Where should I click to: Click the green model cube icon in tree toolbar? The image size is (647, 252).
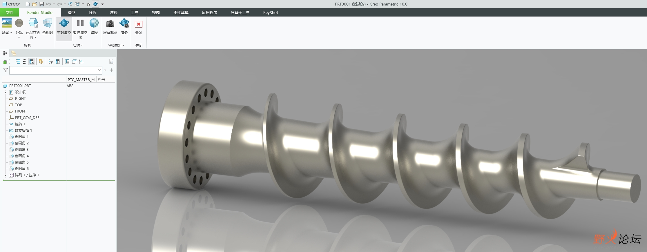click(x=5, y=62)
